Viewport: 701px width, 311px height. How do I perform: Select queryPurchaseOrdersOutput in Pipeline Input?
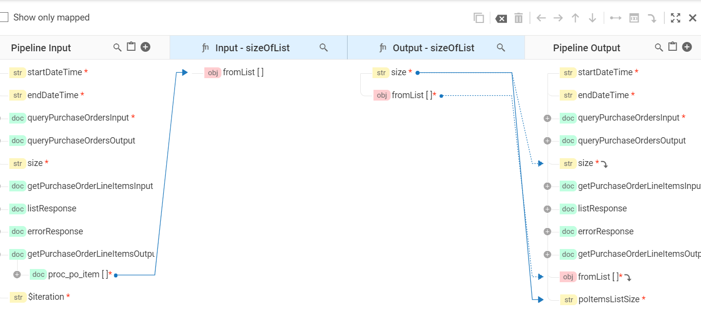pyautogui.click(x=81, y=141)
